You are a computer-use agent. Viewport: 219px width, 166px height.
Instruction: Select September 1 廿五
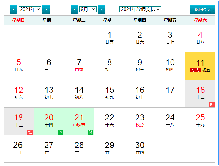(109, 38)
